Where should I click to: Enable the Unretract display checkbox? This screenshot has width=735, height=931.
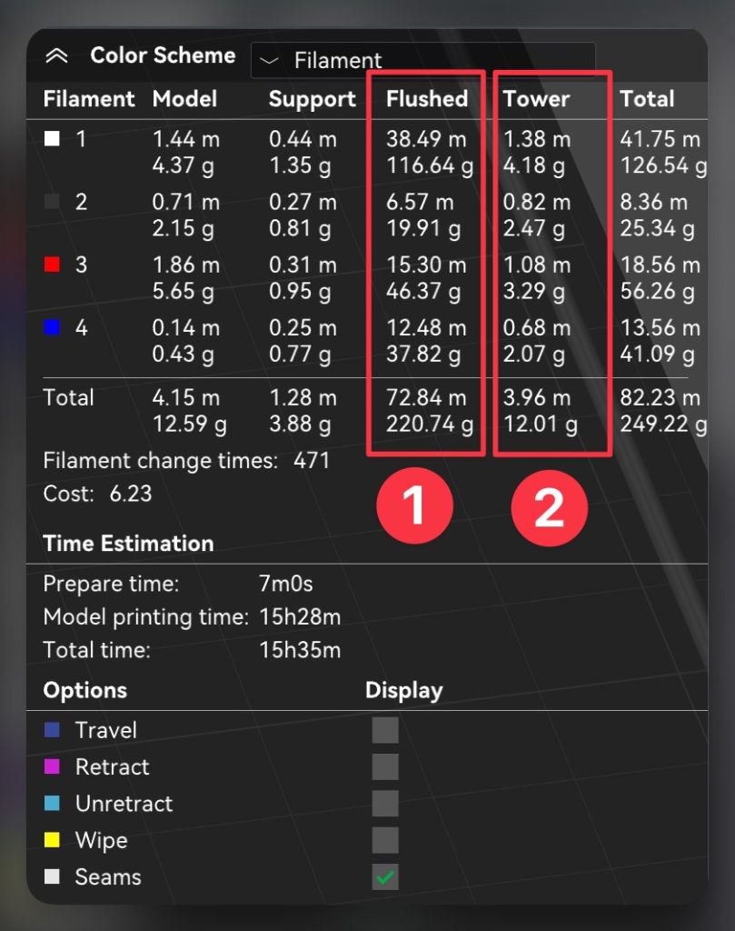click(x=384, y=804)
